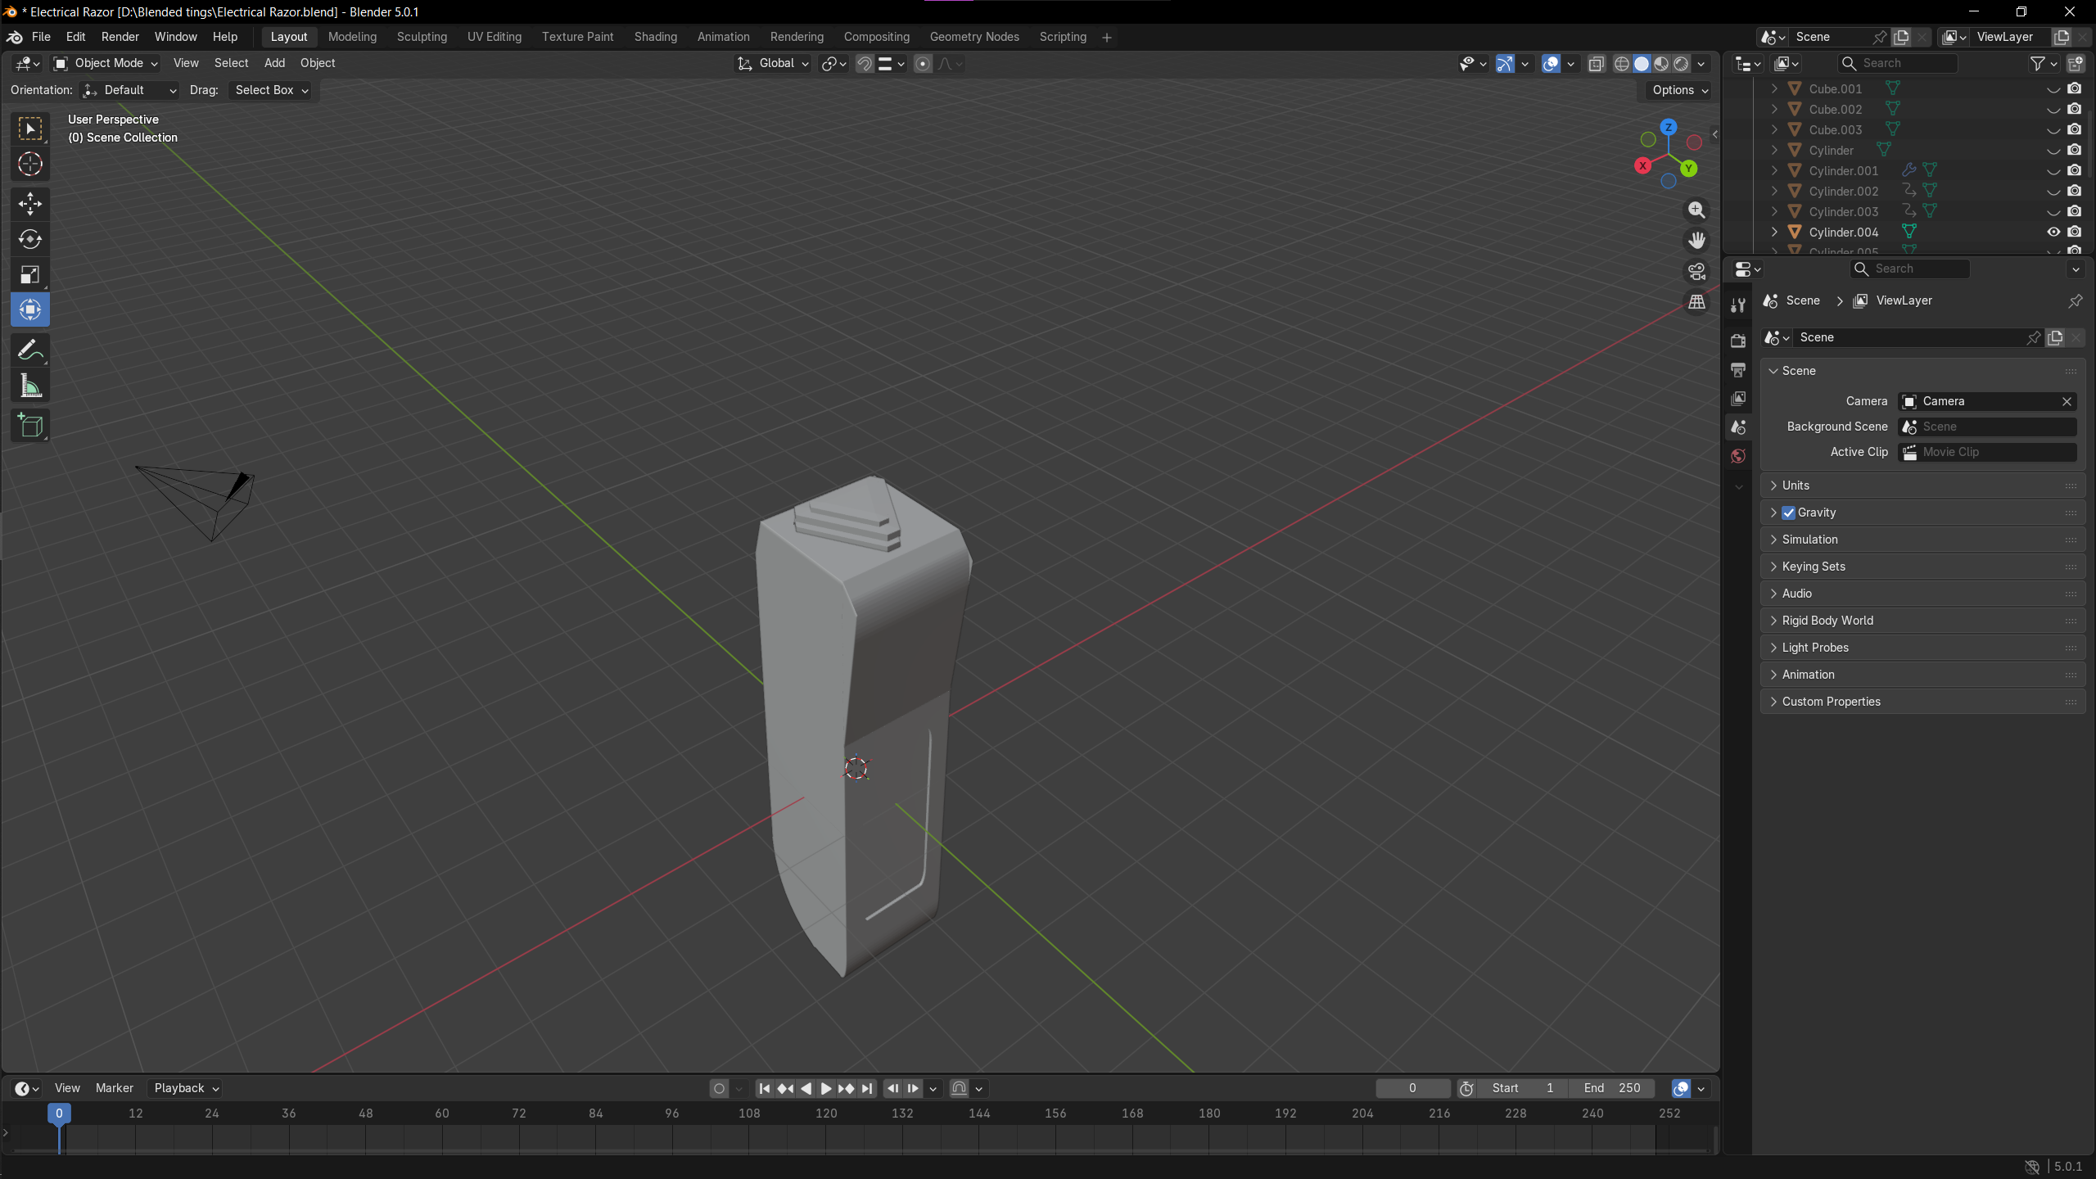Click the End frame field

point(1611,1088)
